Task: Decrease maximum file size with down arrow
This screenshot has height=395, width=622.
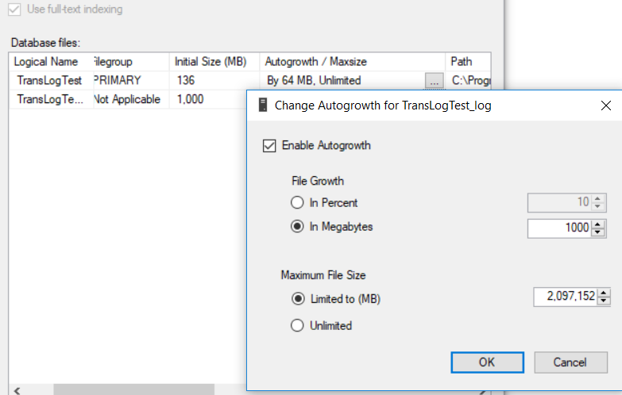Action: tap(603, 301)
